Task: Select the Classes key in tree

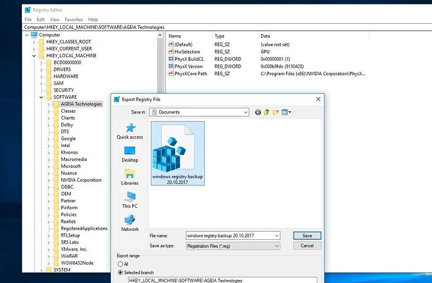Action: click(x=68, y=111)
